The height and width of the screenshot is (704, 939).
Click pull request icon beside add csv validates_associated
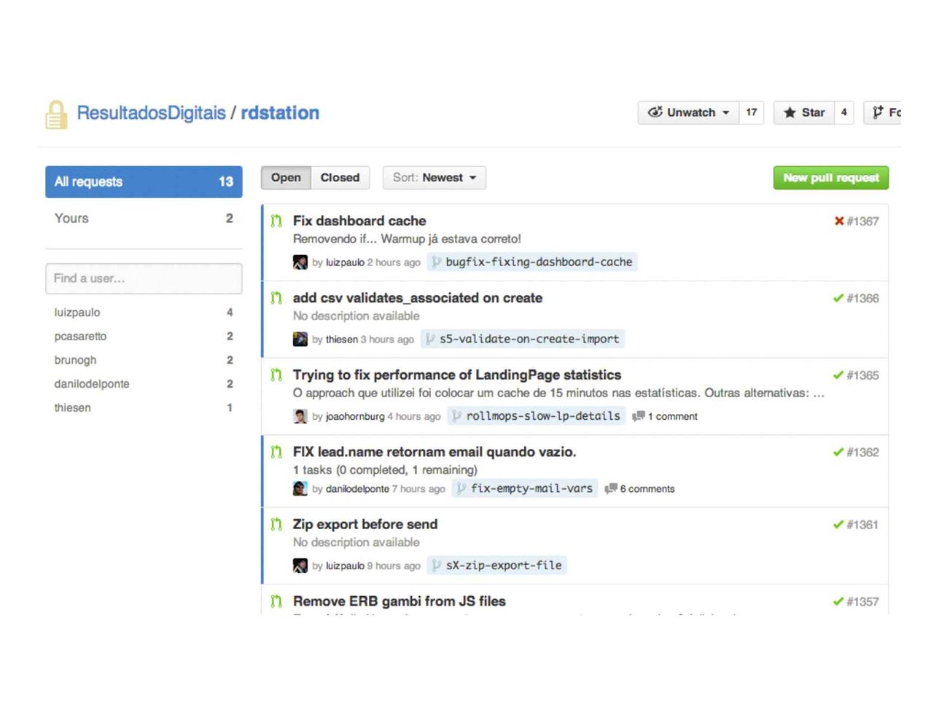[x=276, y=298]
